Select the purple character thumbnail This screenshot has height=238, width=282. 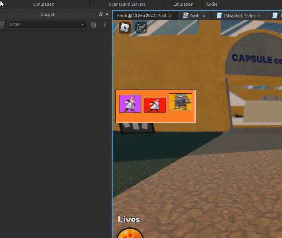point(130,104)
